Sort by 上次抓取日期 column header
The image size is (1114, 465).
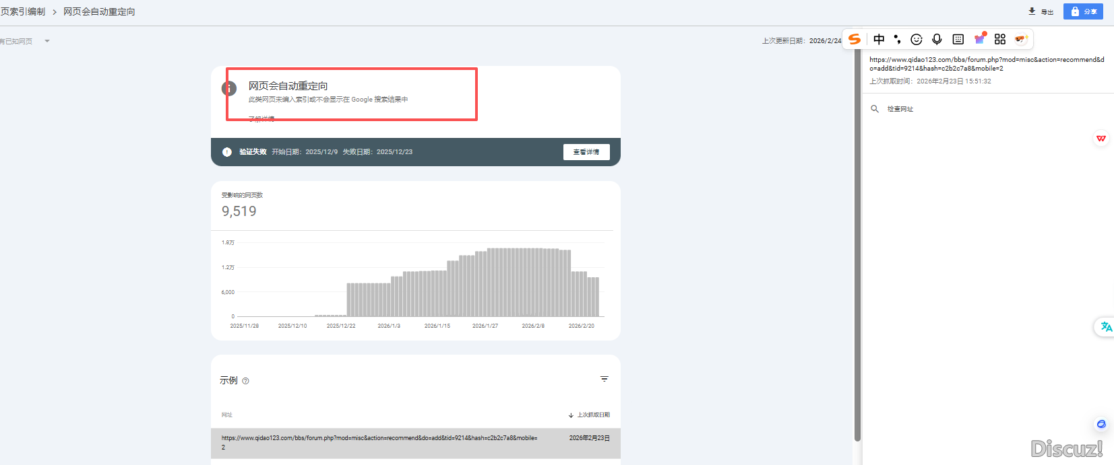point(589,415)
